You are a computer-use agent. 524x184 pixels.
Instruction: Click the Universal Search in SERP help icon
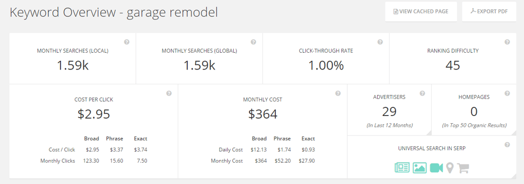[507, 145]
